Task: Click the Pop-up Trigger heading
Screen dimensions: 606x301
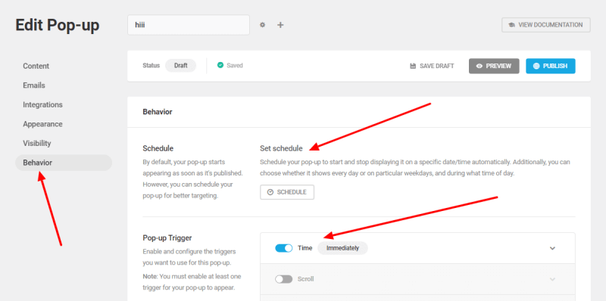Action: [167, 237]
